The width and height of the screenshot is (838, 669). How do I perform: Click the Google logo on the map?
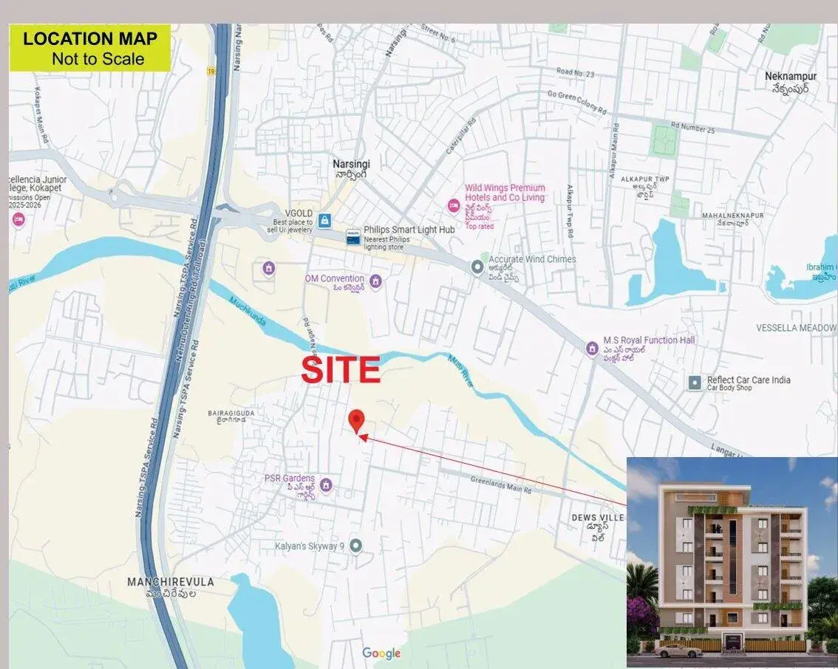(x=381, y=653)
